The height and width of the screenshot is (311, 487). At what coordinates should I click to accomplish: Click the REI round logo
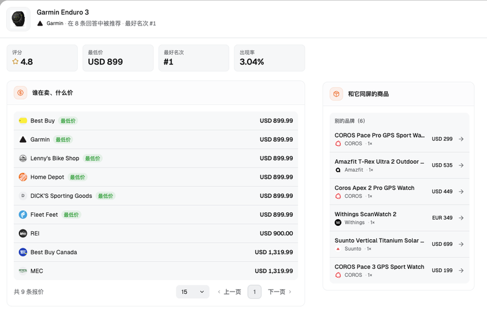pyautogui.click(x=23, y=234)
